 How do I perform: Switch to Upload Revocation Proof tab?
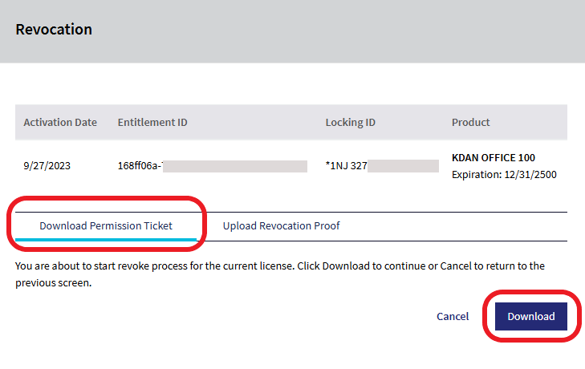click(x=282, y=225)
